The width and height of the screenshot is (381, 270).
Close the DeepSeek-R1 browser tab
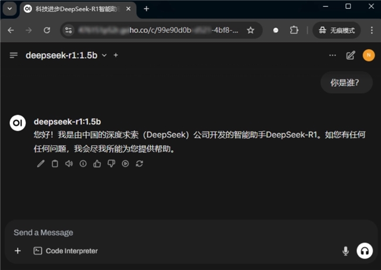(x=128, y=9)
